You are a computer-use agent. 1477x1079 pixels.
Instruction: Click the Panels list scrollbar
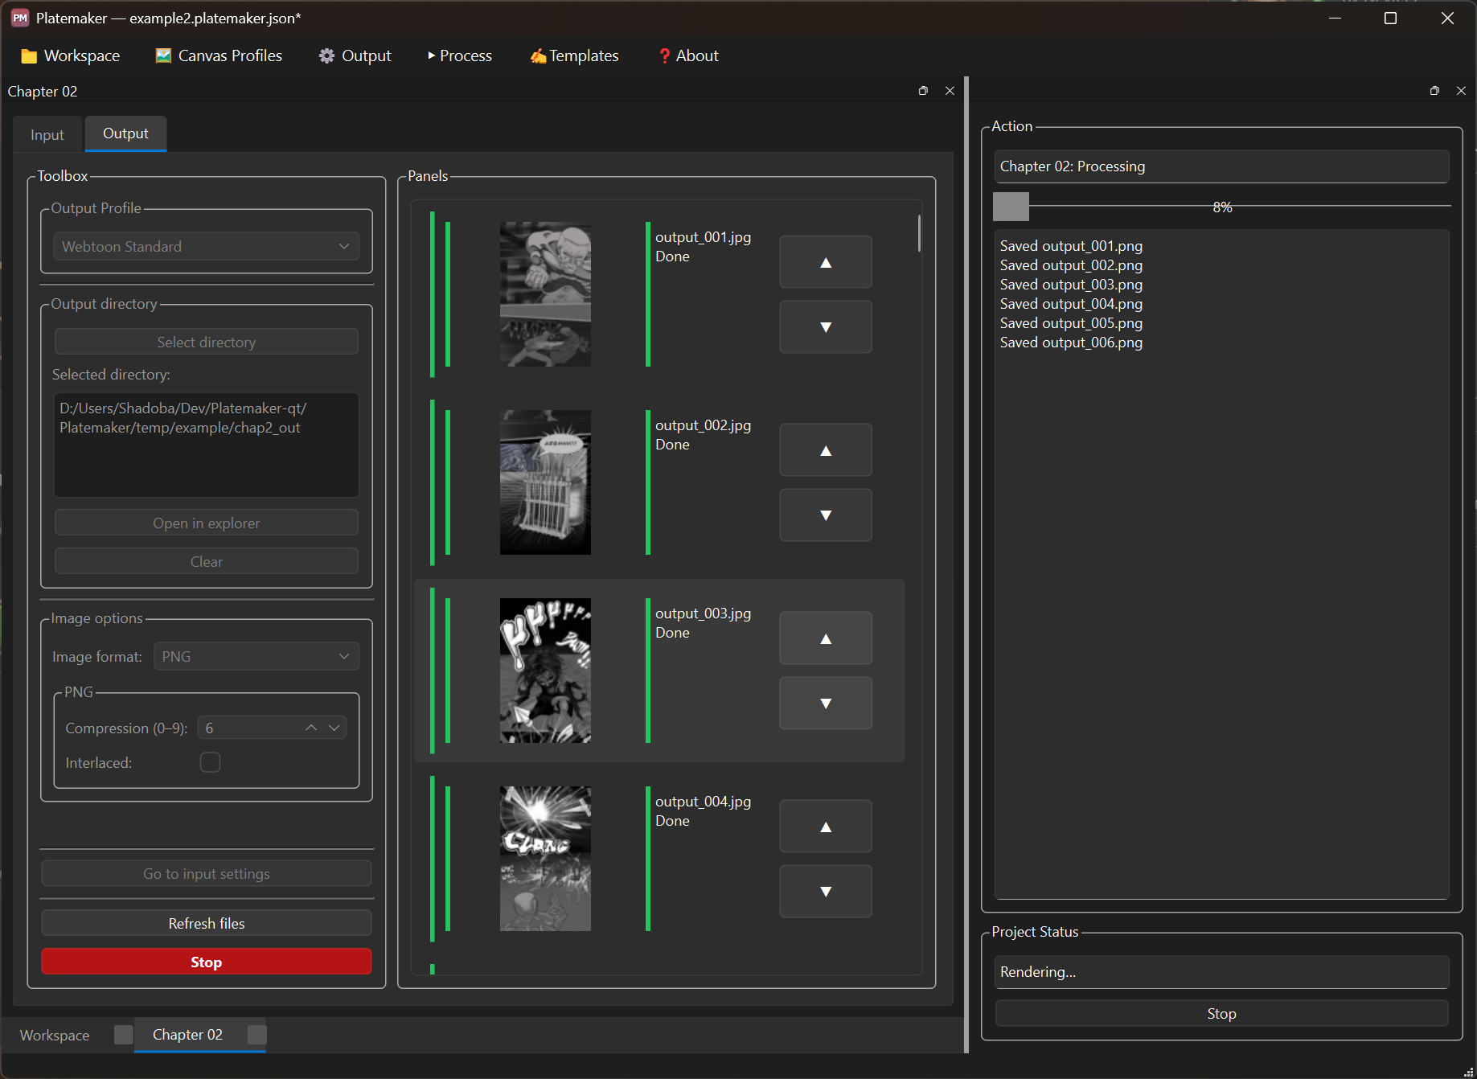pyautogui.click(x=918, y=233)
